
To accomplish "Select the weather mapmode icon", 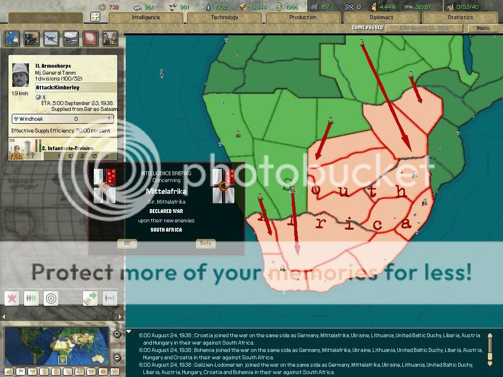I will [x=32, y=372].
